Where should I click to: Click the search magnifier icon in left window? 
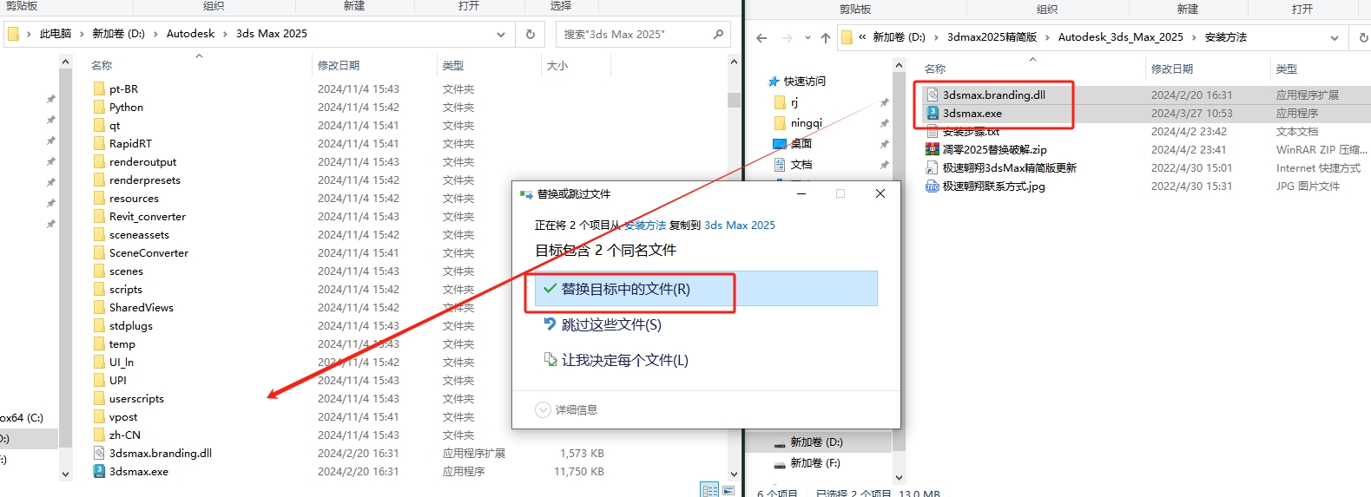718,35
